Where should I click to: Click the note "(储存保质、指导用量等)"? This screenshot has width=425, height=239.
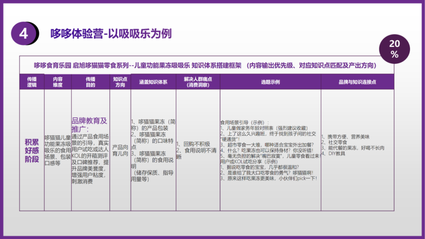152,176
